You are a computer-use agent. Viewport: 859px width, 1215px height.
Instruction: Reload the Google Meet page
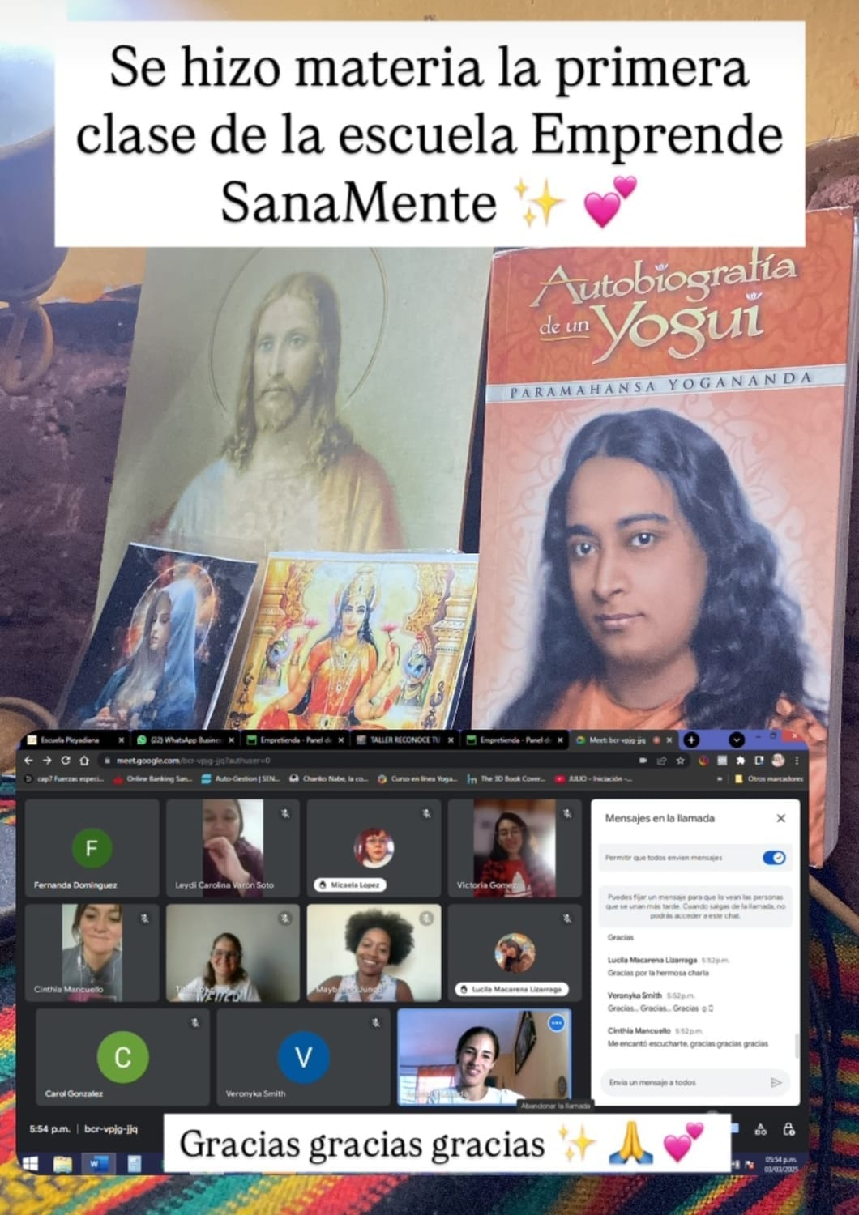(x=66, y=761)
